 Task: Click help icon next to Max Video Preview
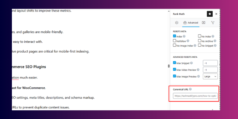click(x=198, y=70)
